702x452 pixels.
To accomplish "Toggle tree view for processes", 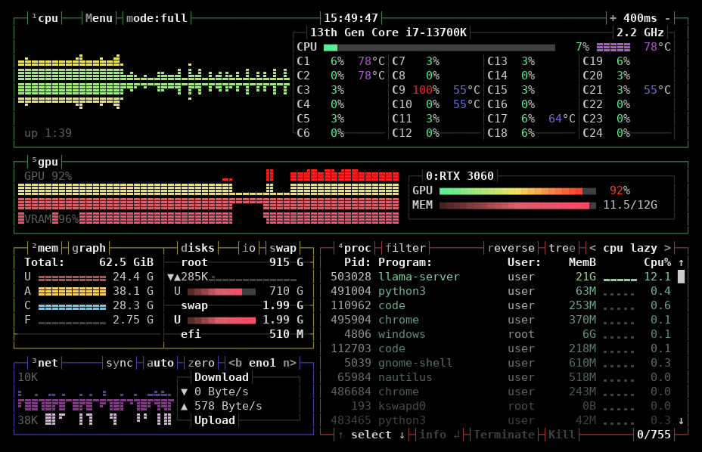I will pyautogui.click(x=562, y=249).
